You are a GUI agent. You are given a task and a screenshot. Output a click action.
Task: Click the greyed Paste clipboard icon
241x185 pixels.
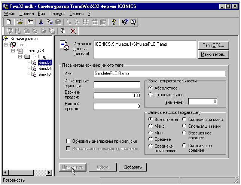click(x=58, y=22)
